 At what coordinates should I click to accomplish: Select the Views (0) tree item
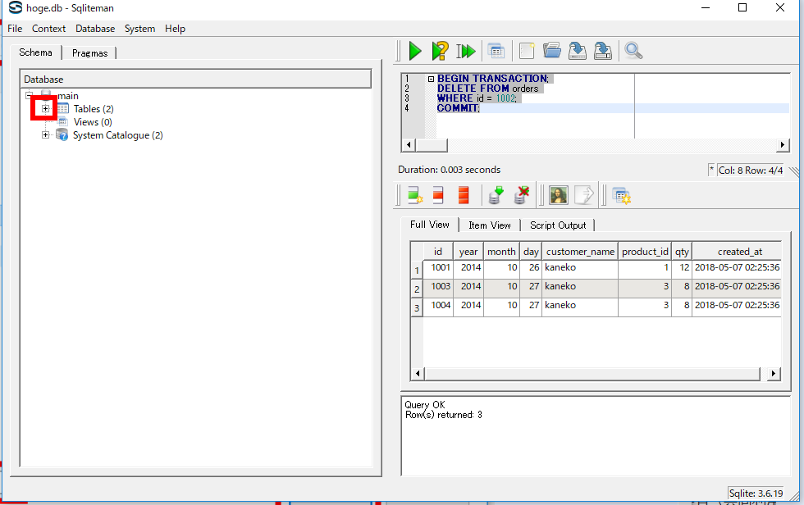click(x=93, y=122)
